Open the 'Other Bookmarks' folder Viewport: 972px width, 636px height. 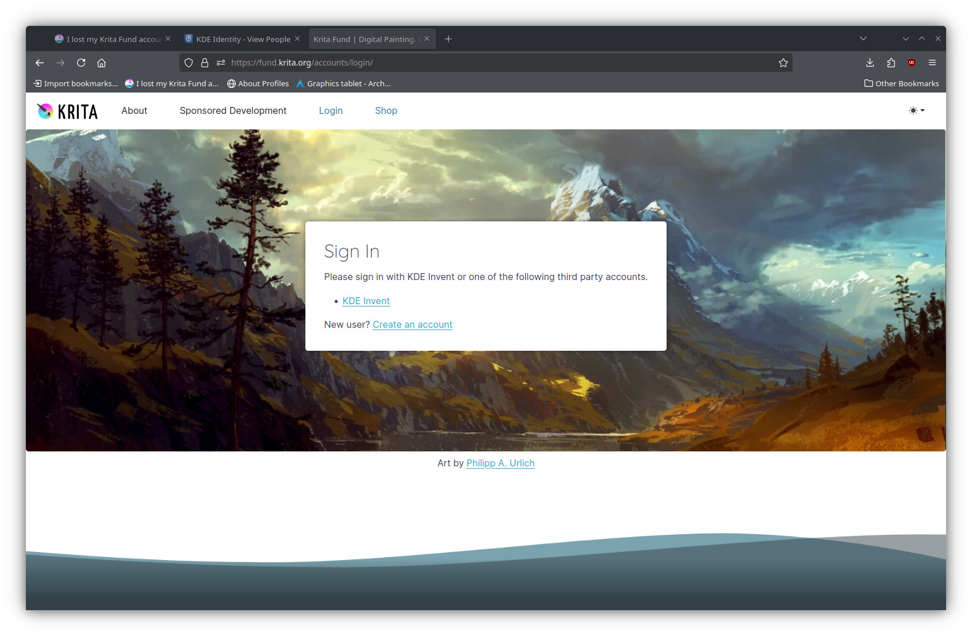pos(901,83)
